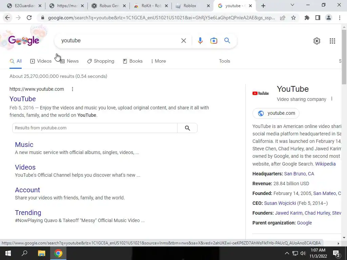Open the Extensions puzzle icon
The image size is (347, 260).
(307, 18)
